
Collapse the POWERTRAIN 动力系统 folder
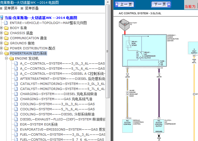tap(1, 53)
